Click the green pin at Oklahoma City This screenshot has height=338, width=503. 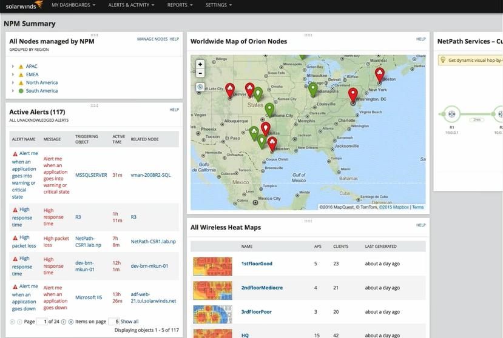pyautogui.click(x=269, y=110)
